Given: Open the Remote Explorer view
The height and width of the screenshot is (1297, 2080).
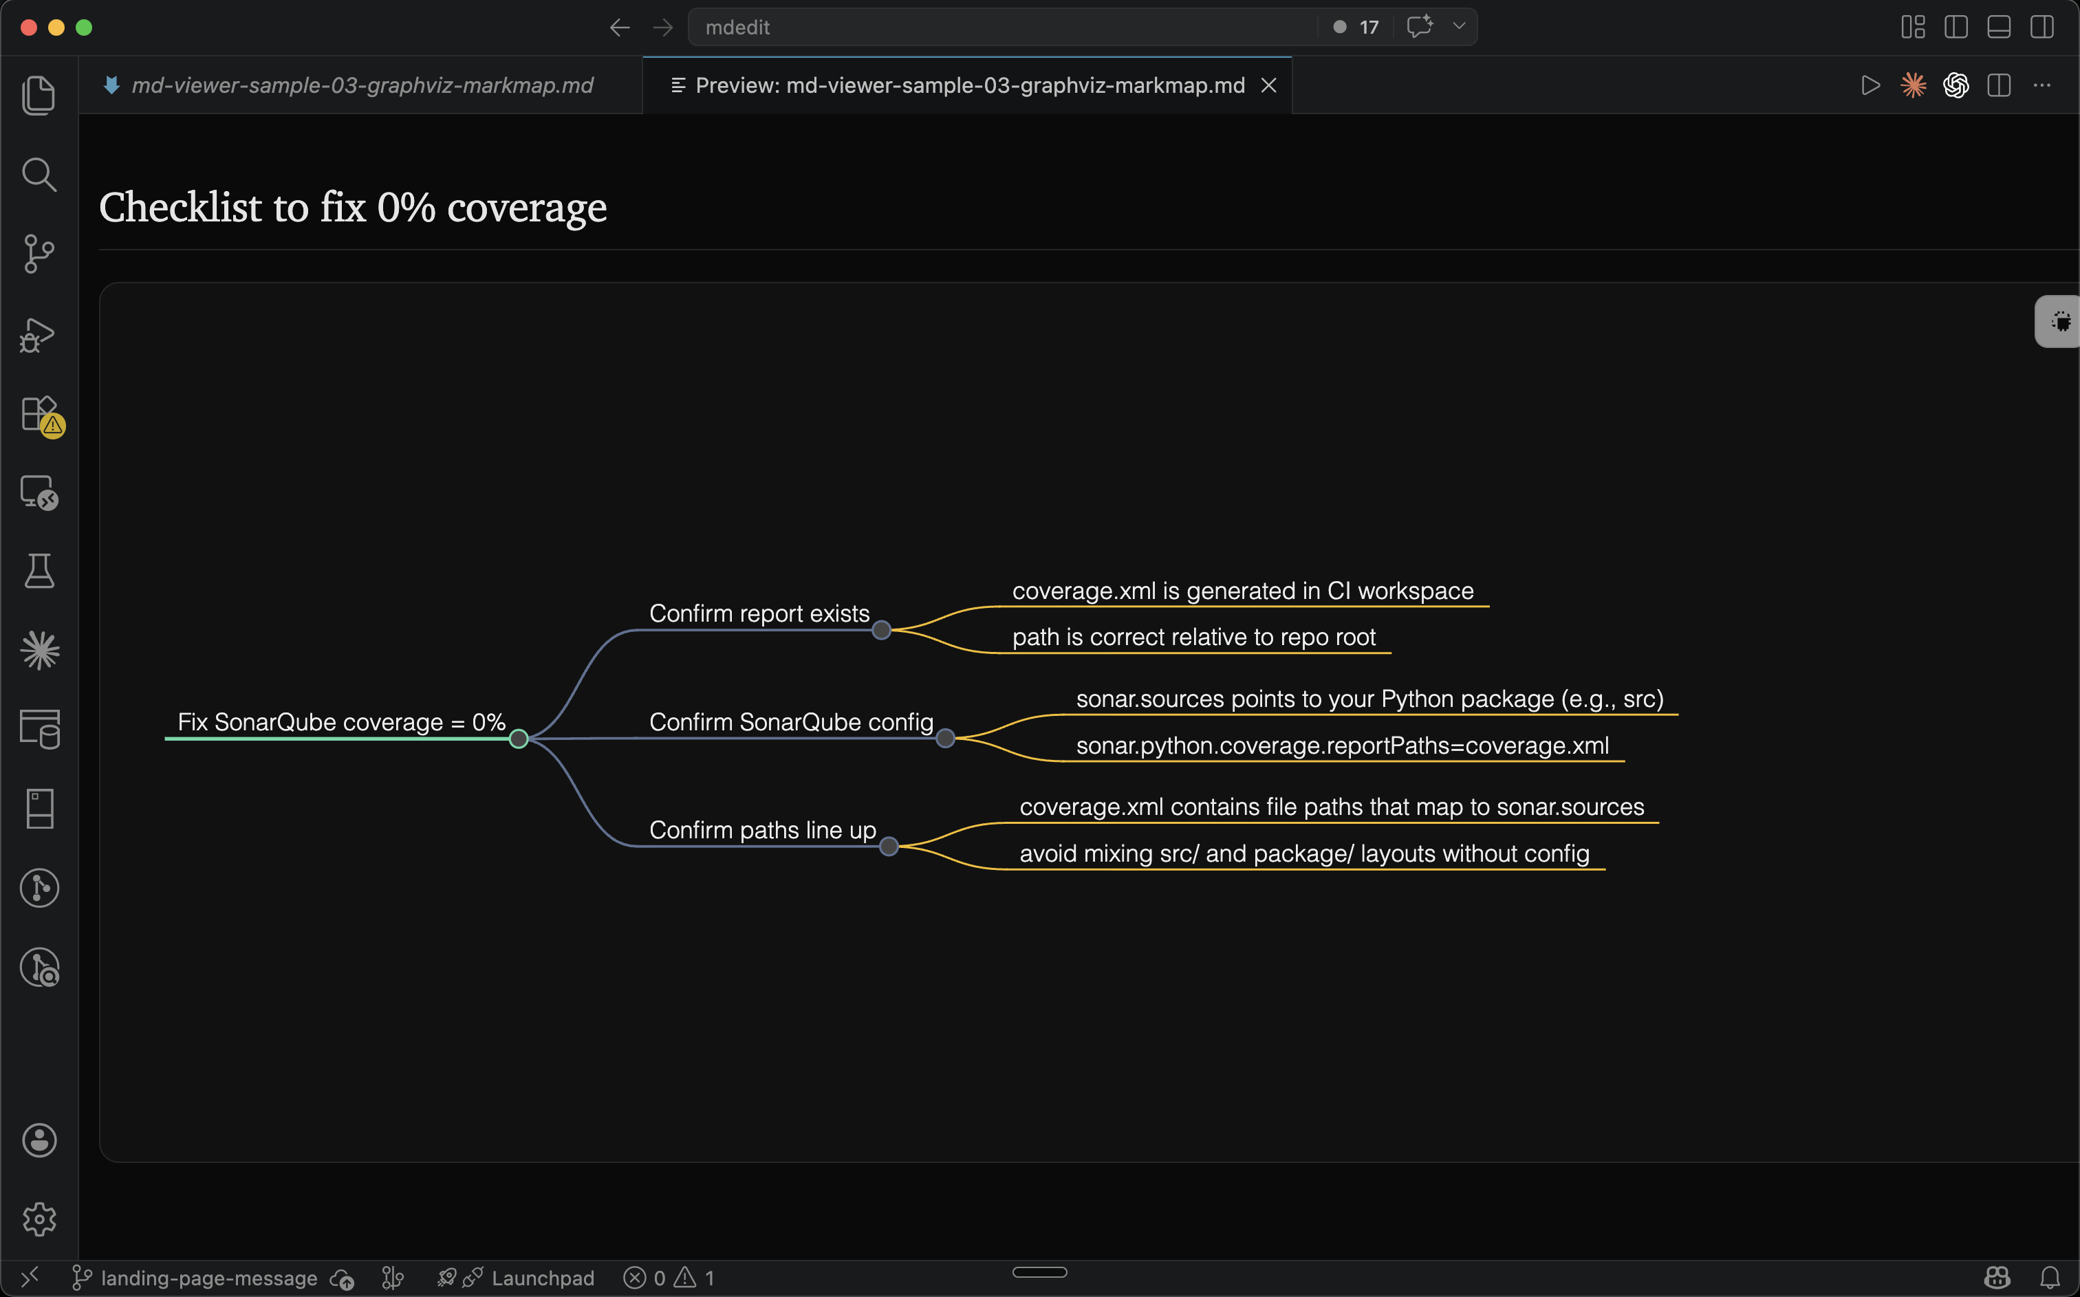Looking at the screenshot, I should (39, 492).
